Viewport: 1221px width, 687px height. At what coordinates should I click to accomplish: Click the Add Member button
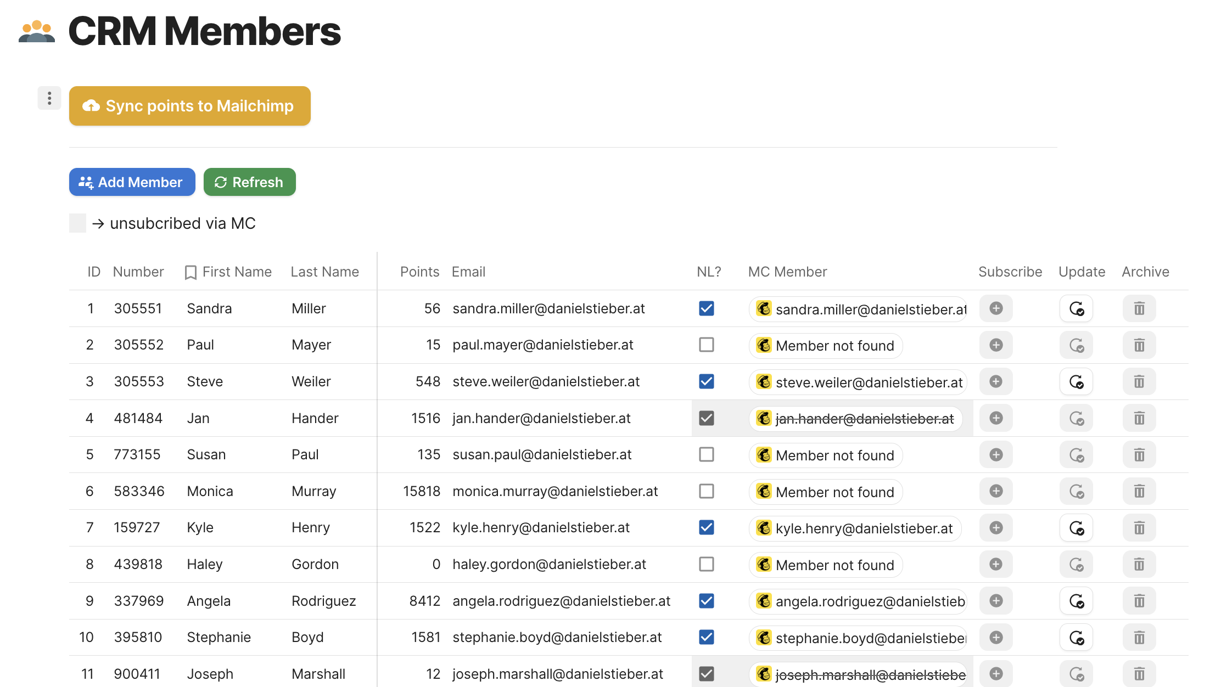coord(132,182)
